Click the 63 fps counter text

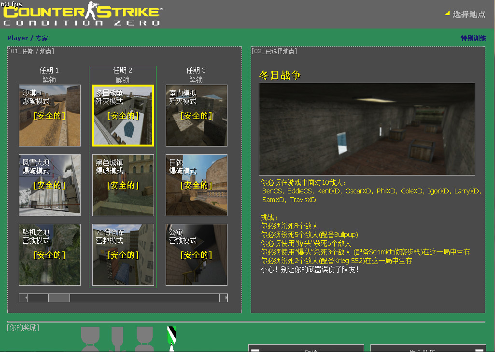coord(12,4)
